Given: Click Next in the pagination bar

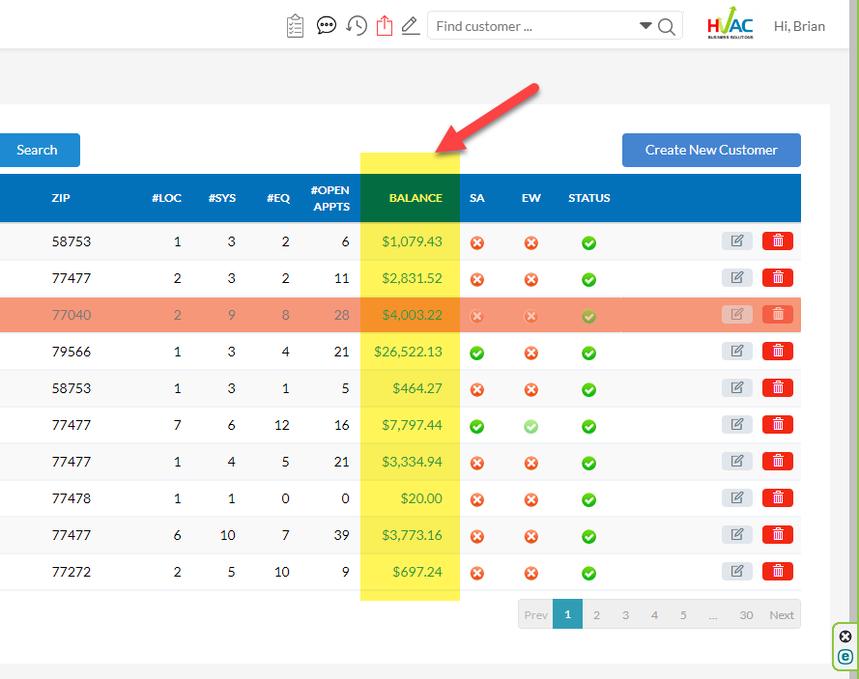Looking at the screenshot, I should [x=782, y=614].
